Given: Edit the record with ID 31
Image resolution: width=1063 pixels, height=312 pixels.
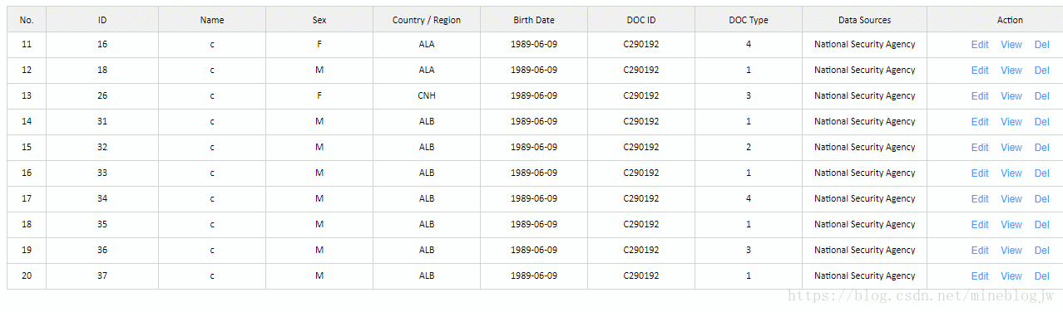Looking at the screenshot, I should tap(980, 122).
